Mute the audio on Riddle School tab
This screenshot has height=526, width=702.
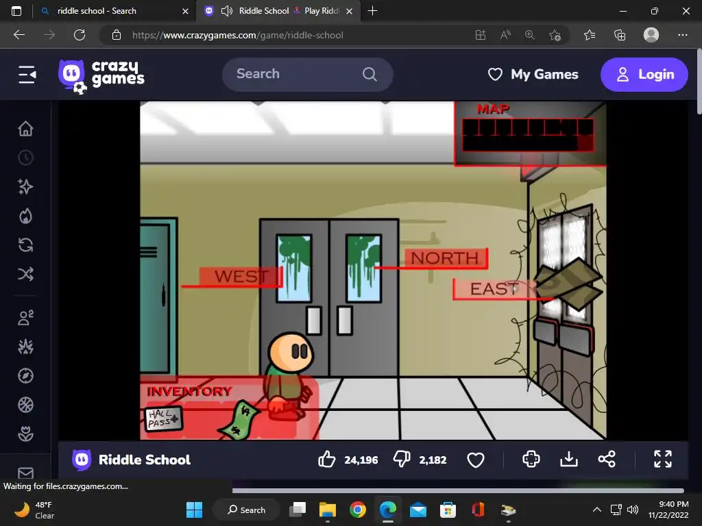tap(227, 11)
